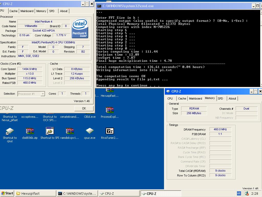262x197 pixels.
Task: Open the RivaTuner2 7z archive icon
Action: click(110, 131)
